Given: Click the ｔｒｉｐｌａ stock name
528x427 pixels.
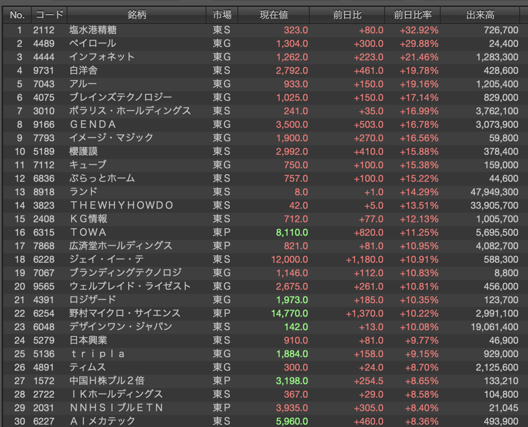Looking at the screenshot, I should (98, 354).
